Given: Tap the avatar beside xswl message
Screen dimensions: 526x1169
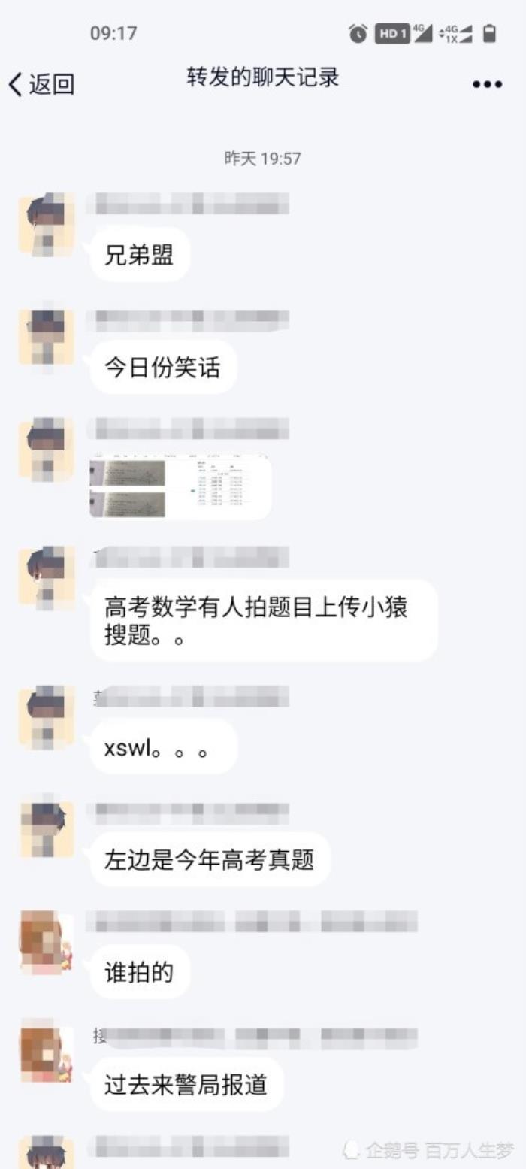Looking at the screenshot, I should [47, 716].
